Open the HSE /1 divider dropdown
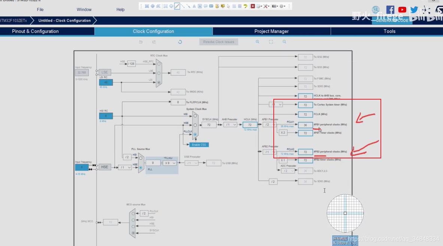Viewport: 443px width, 246px height. coord(125,167)
